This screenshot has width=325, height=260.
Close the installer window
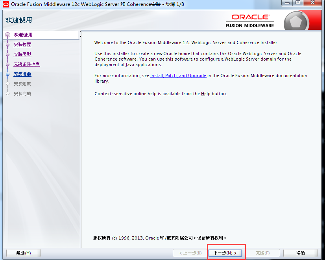(x=312, y=3)
